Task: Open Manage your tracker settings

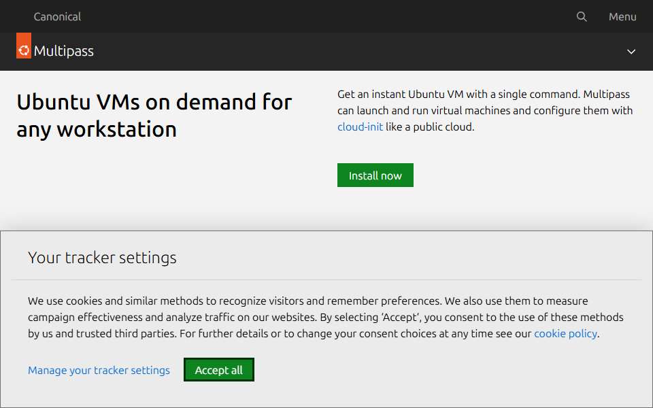Action: (x=99, y=370)
